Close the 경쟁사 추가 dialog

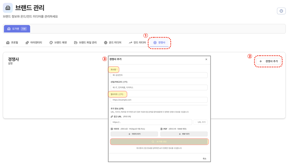(x=206, y=59)
